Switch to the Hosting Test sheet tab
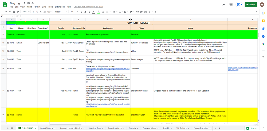This screenshot has height=131, width=267. [96, 128]
